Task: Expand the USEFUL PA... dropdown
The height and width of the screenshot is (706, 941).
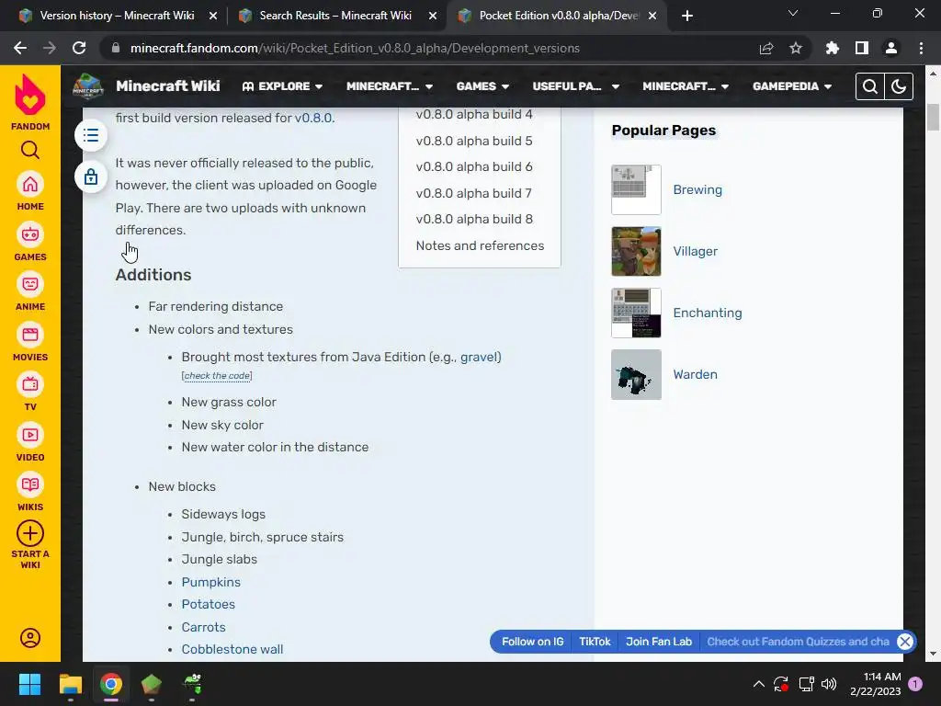Action: pyautogui.click(x=575, y=86)
